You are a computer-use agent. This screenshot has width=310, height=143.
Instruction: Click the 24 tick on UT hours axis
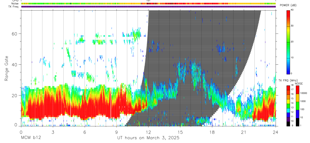[276, 132]
